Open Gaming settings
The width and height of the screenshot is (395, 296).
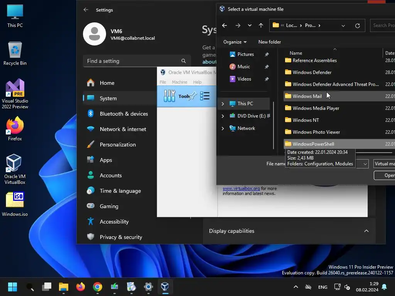coord(120,206)
